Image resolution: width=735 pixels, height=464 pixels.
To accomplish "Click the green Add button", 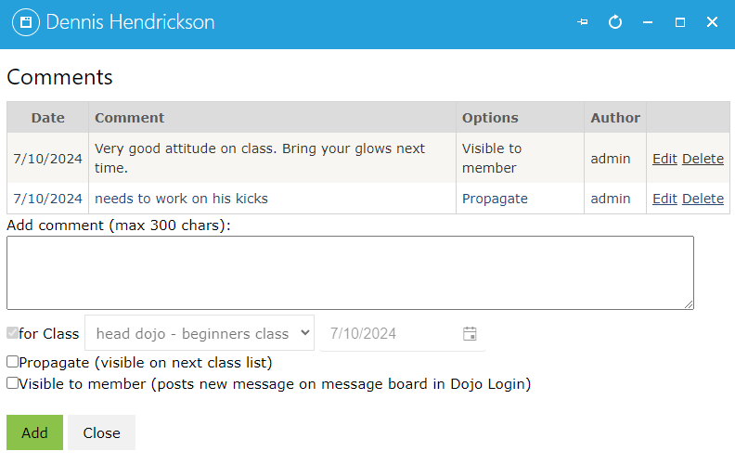I will pyautogui.click(x=34, y=432).
